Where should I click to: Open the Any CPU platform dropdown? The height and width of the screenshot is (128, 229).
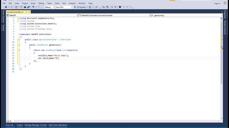[x=64, y=7]
